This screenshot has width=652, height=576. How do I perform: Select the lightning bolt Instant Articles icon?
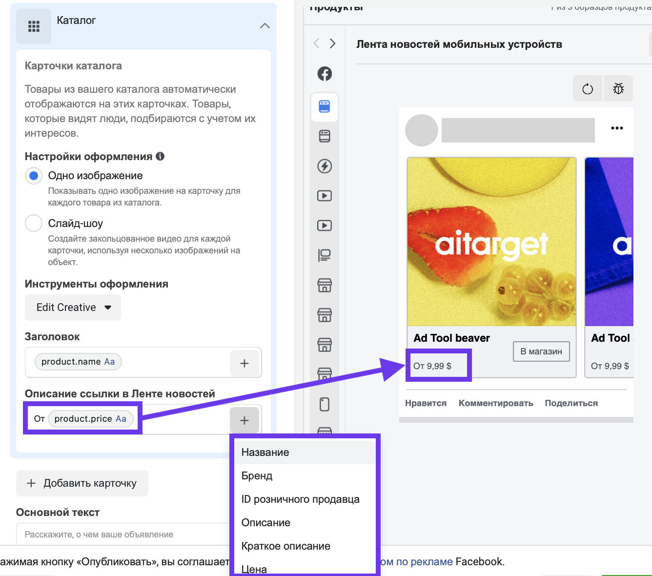pos(325,166)
